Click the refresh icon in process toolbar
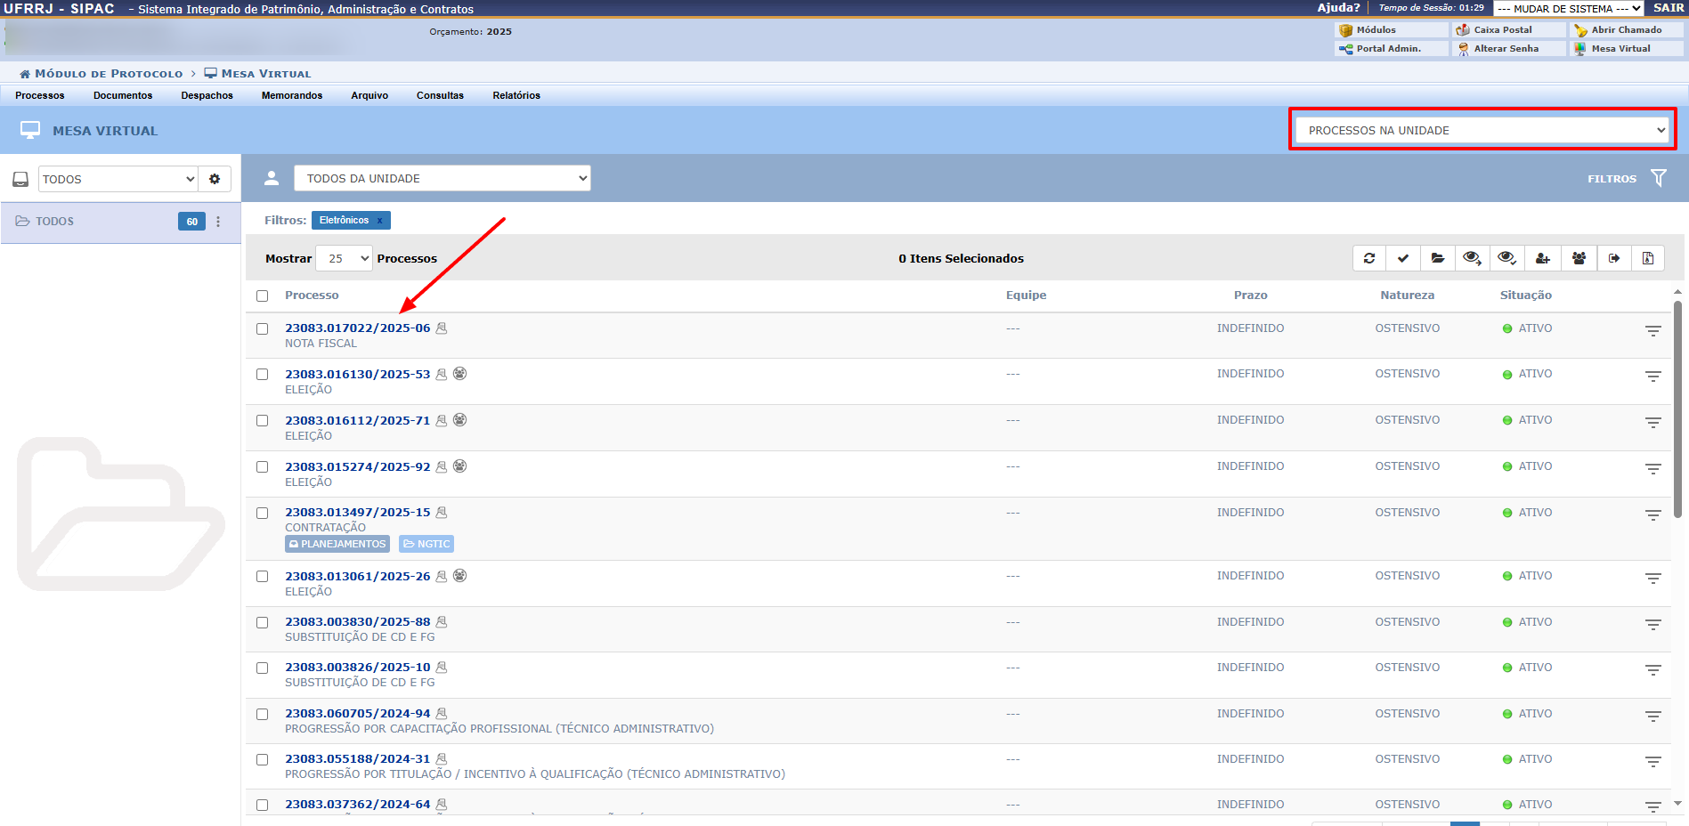The image size is (1689, 826). [x=1369, y=258]
